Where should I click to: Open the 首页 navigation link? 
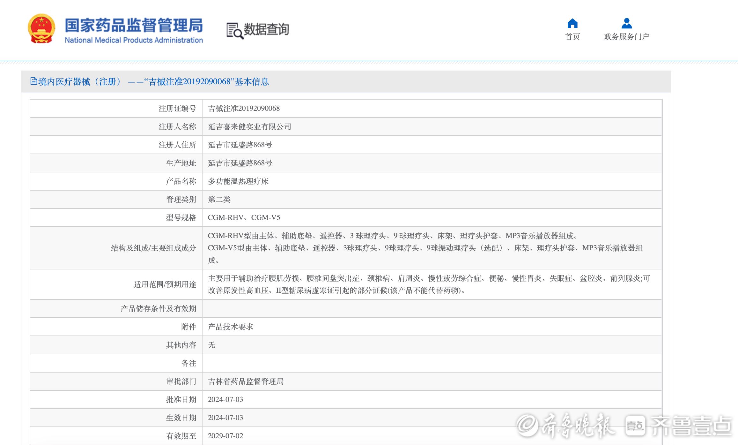click(572, 37)
